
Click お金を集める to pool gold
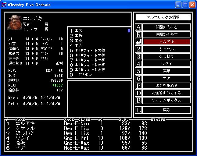[167, 86]
